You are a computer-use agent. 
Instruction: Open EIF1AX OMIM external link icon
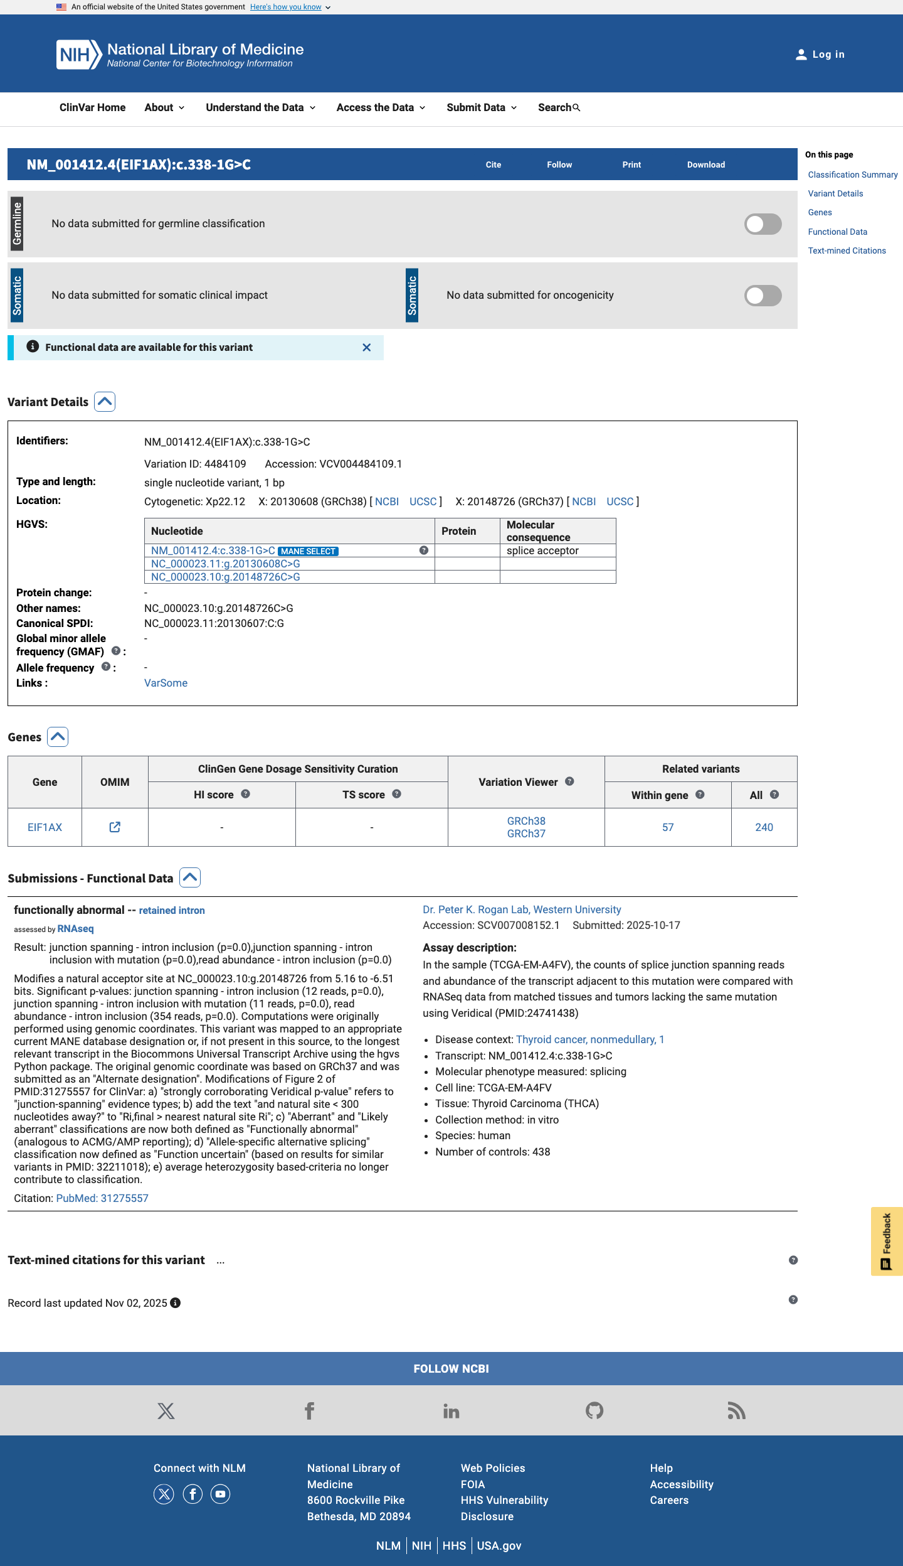(115, 827)
